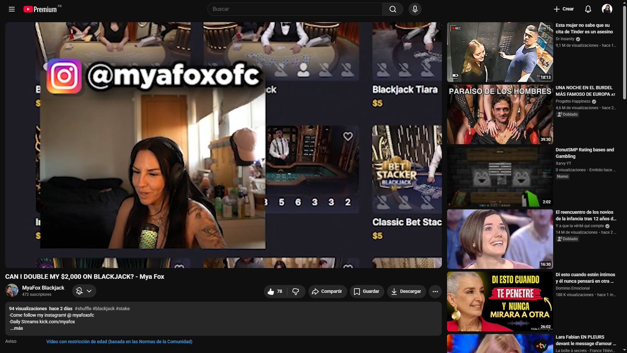Image resolution: width=627 pixels, height=353 pixels.
Task: Open Xarvy YT channel name
Action: 563,163
